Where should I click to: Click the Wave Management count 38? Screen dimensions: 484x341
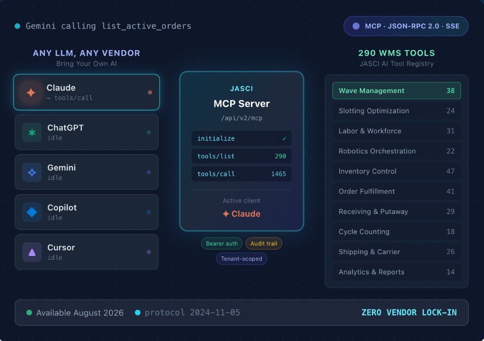pyautogui.click(x=450, y=91)
